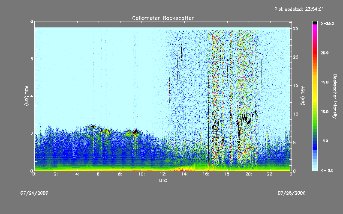343x214 pixels.
Task: Select the 16: hour tick label
Action: click(x=206, y=174)
